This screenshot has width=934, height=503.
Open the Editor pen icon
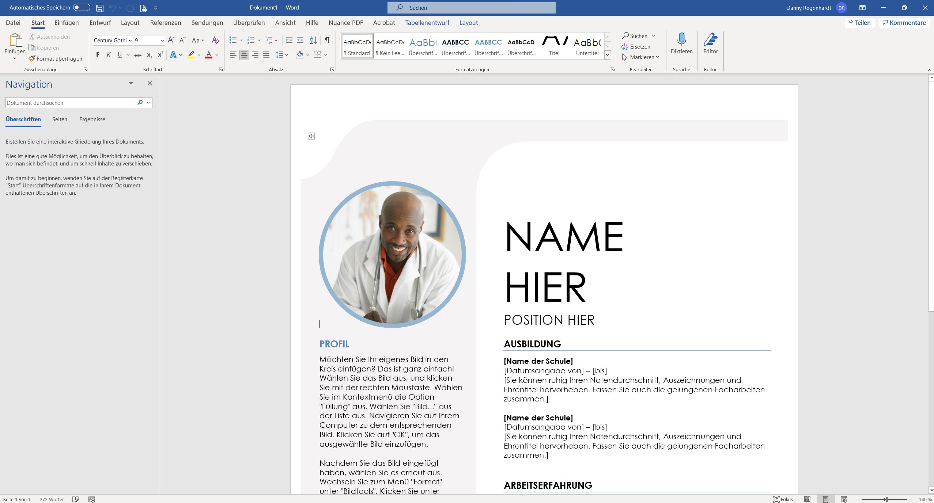pyautogui.click(x=710, y=40)
